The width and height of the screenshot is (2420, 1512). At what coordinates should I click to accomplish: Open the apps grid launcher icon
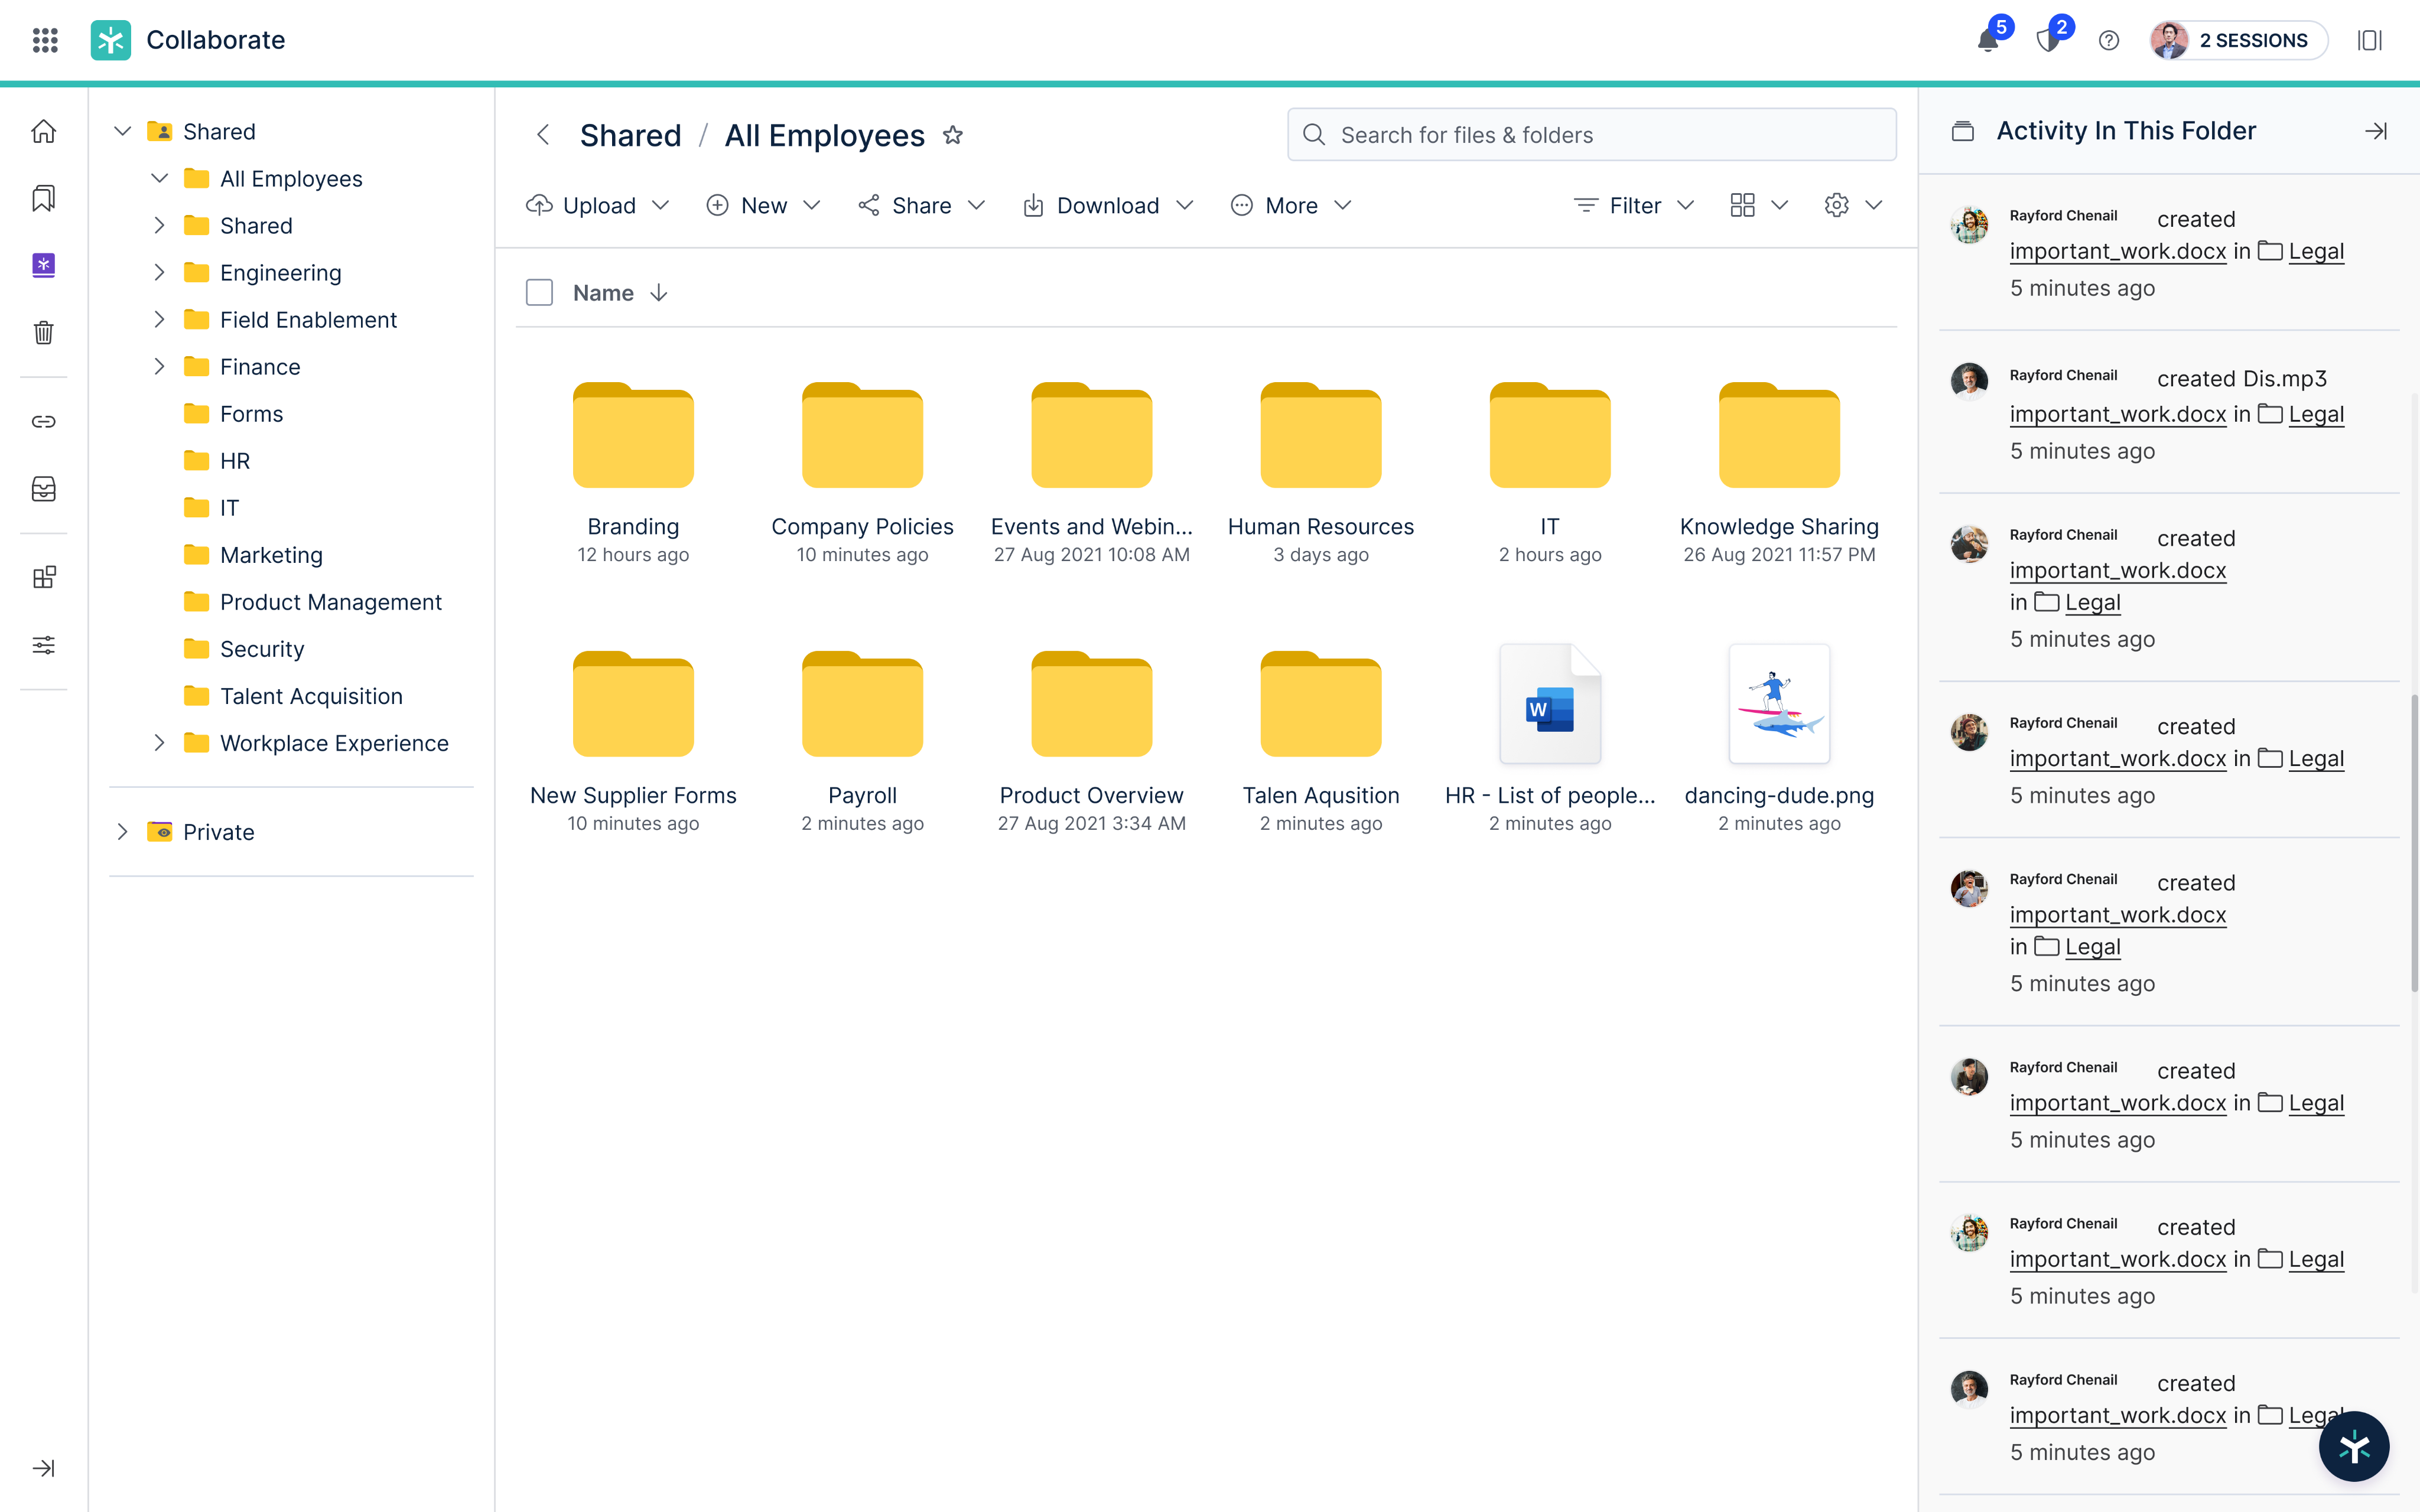pyautogui.click(x=45, y=40)
